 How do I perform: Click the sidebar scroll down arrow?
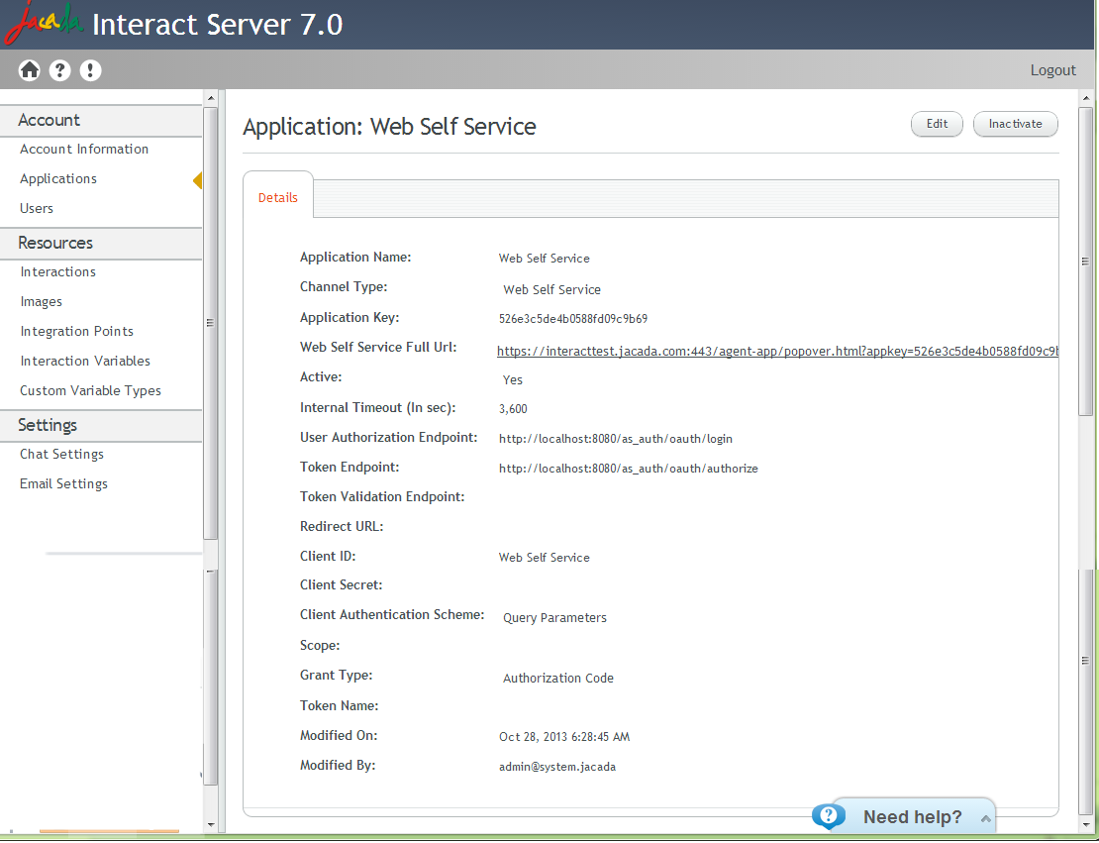(211, 825)
